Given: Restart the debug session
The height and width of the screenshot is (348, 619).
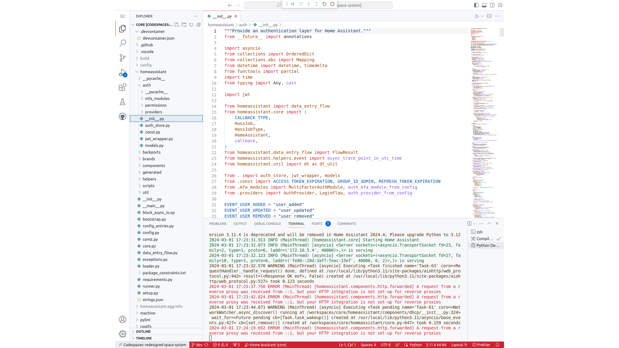Looking at the screenshot, I should (324, 4).
